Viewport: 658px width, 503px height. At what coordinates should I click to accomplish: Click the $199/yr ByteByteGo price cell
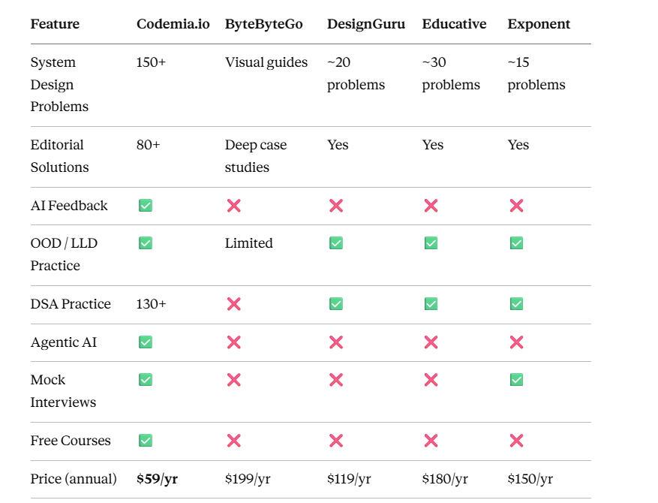coord(248,479)
